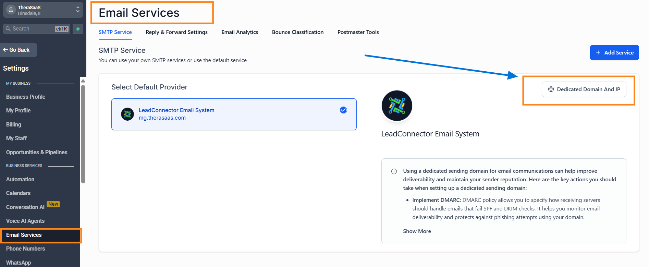Click the large LeadConnector Email System logo

point(397,106)
